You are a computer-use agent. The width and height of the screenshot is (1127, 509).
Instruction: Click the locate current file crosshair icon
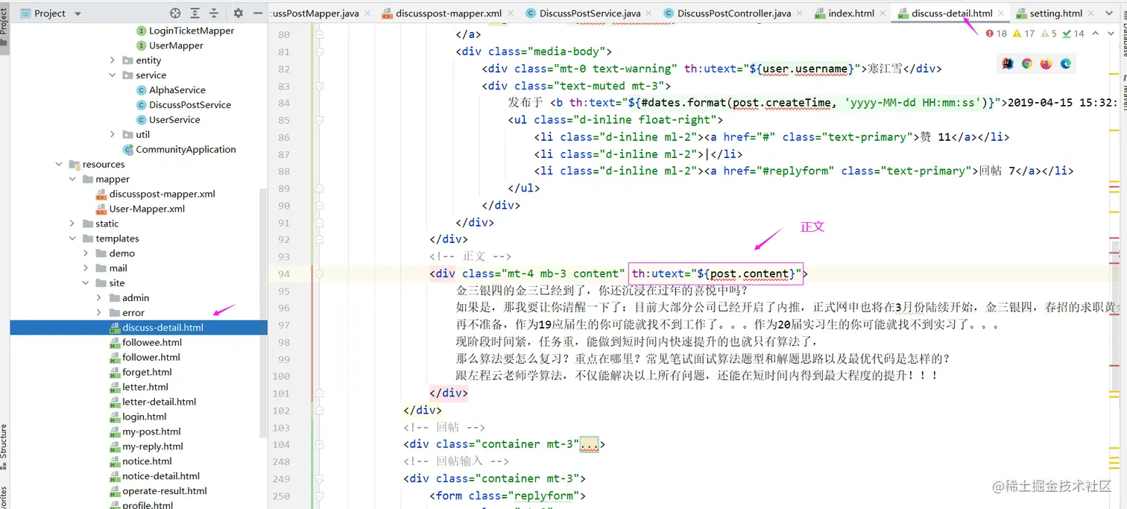(x=175, y=13)
